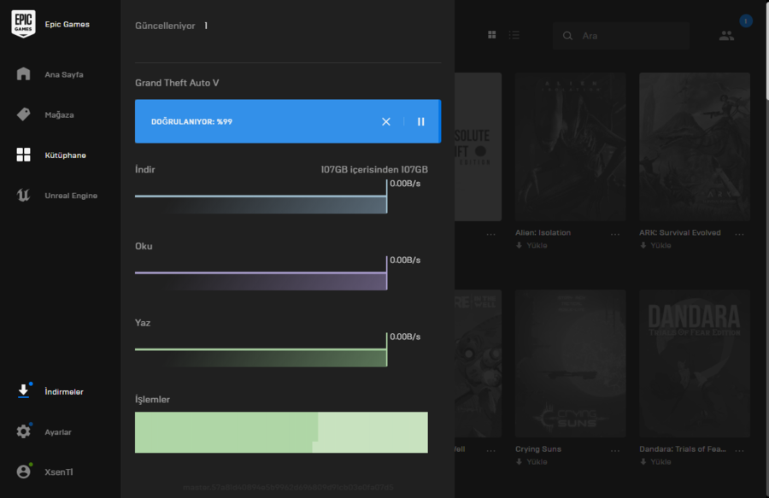This screenshot has height=498, width=769.
Task: Open options for the Absolute Drift game
Action: (x=491, y=234)
